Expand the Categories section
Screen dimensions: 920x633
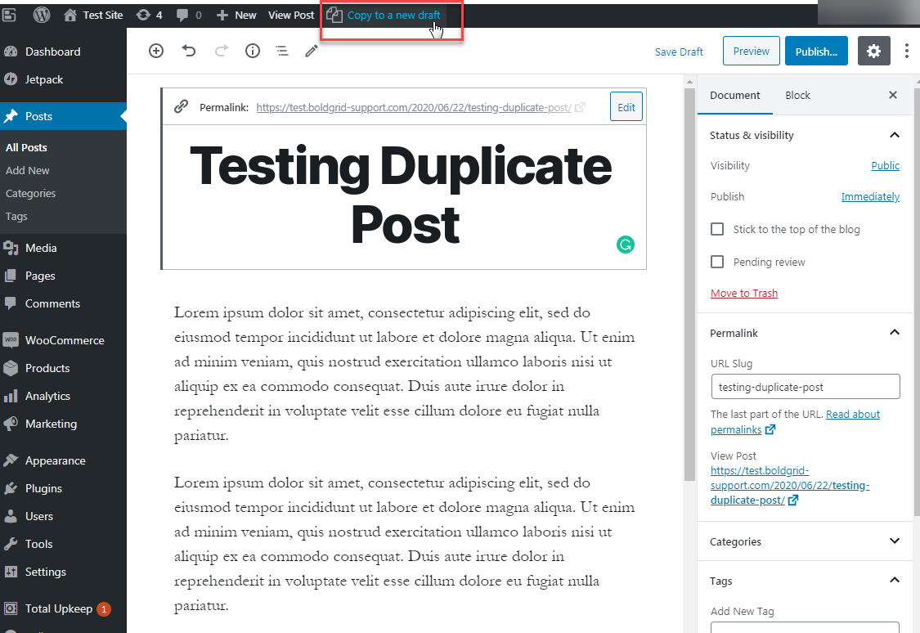pos(894,541)
